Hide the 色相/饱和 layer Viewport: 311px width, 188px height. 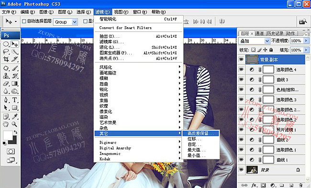tap(241, 89)
